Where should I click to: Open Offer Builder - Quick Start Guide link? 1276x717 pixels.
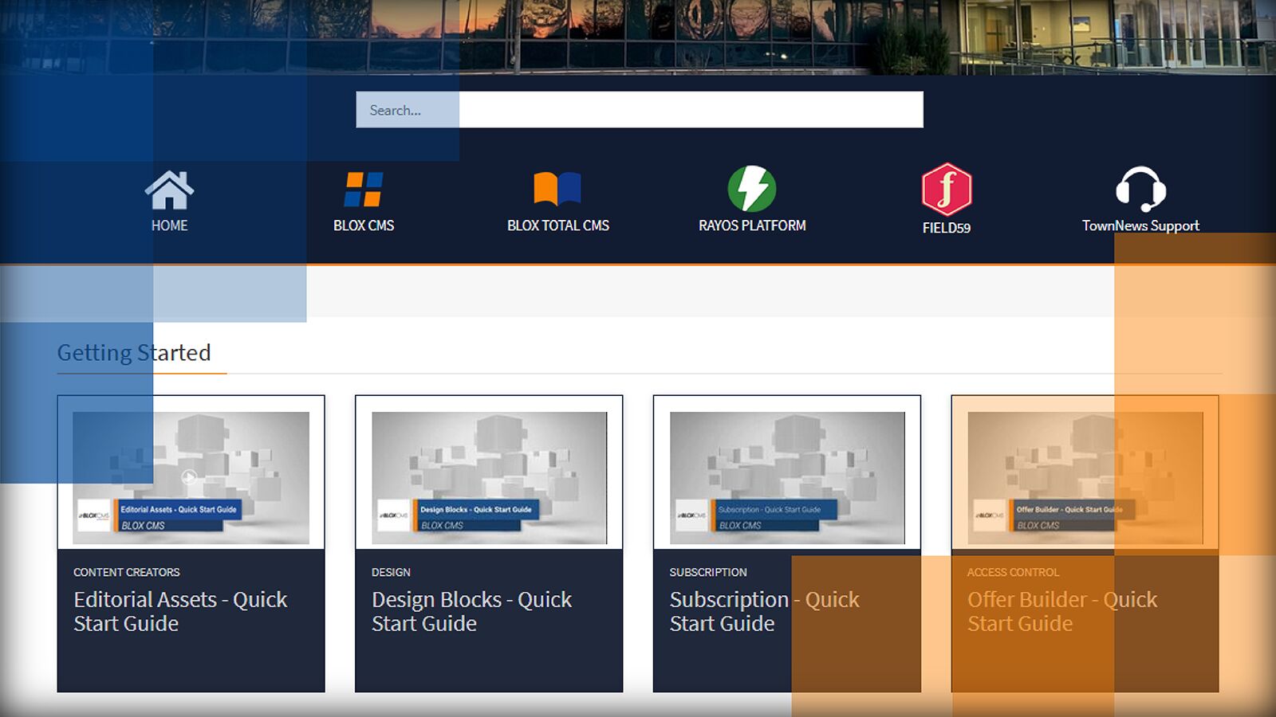(1062, 611)
